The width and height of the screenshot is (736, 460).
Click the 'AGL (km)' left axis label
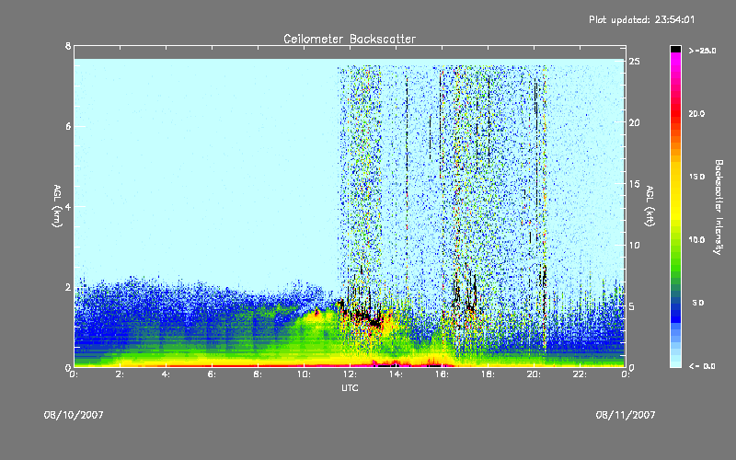click(x=57, y=206)
